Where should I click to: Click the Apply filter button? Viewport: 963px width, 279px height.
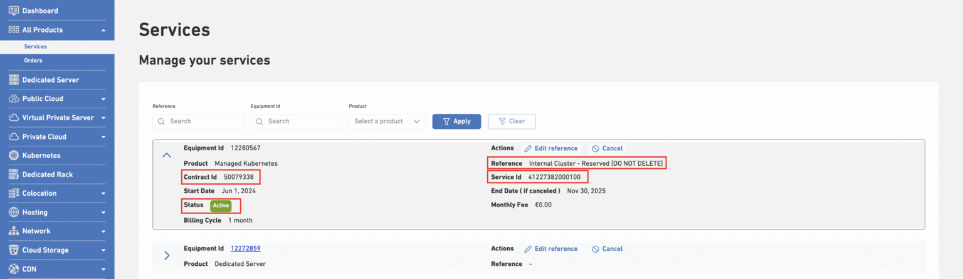456,121
